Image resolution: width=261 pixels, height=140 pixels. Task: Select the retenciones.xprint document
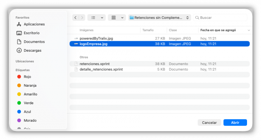tap(159, 64)
